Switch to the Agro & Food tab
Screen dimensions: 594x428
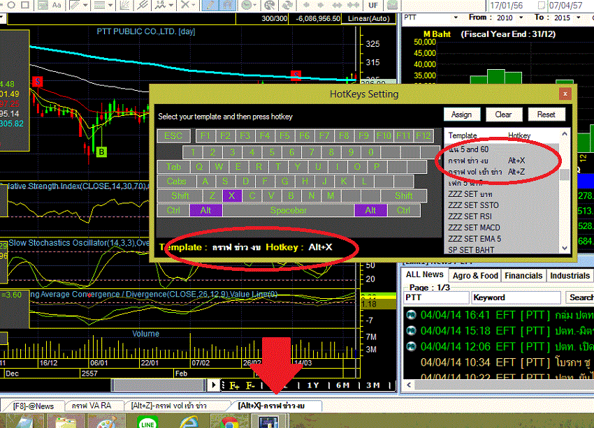tap(475, 276)
